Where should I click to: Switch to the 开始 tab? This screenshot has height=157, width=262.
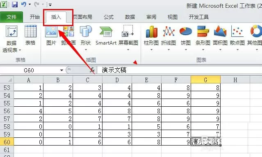[35, 17]
